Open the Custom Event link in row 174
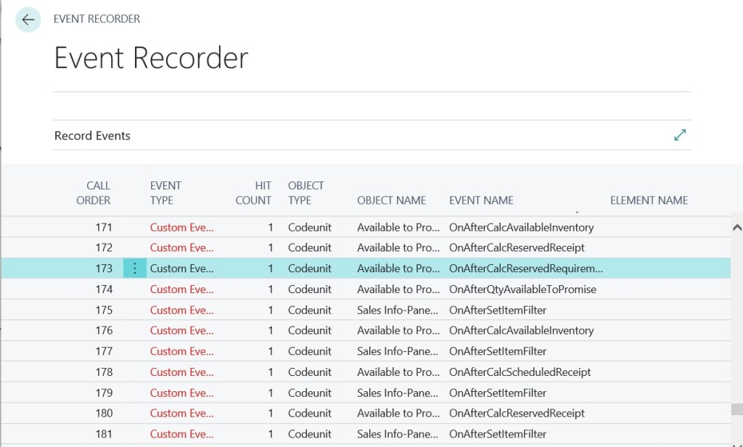The width and height of the screenshot is (743, 447). tap(182, 289)
